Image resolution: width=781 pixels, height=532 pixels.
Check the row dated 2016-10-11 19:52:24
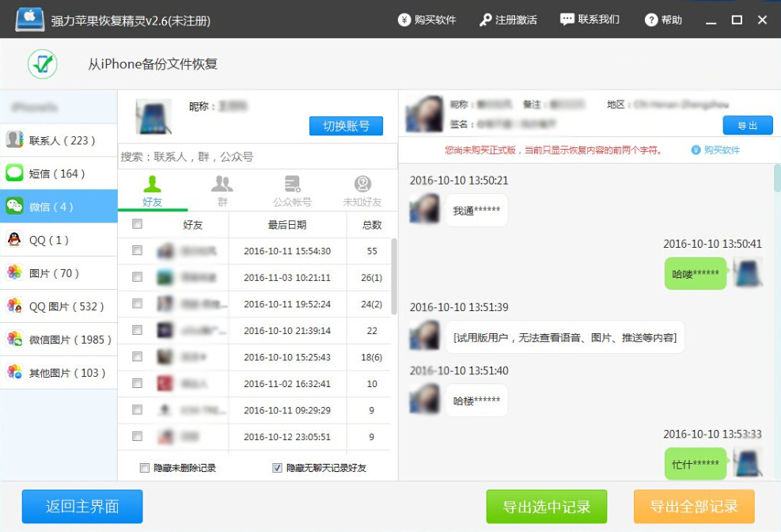137,303
